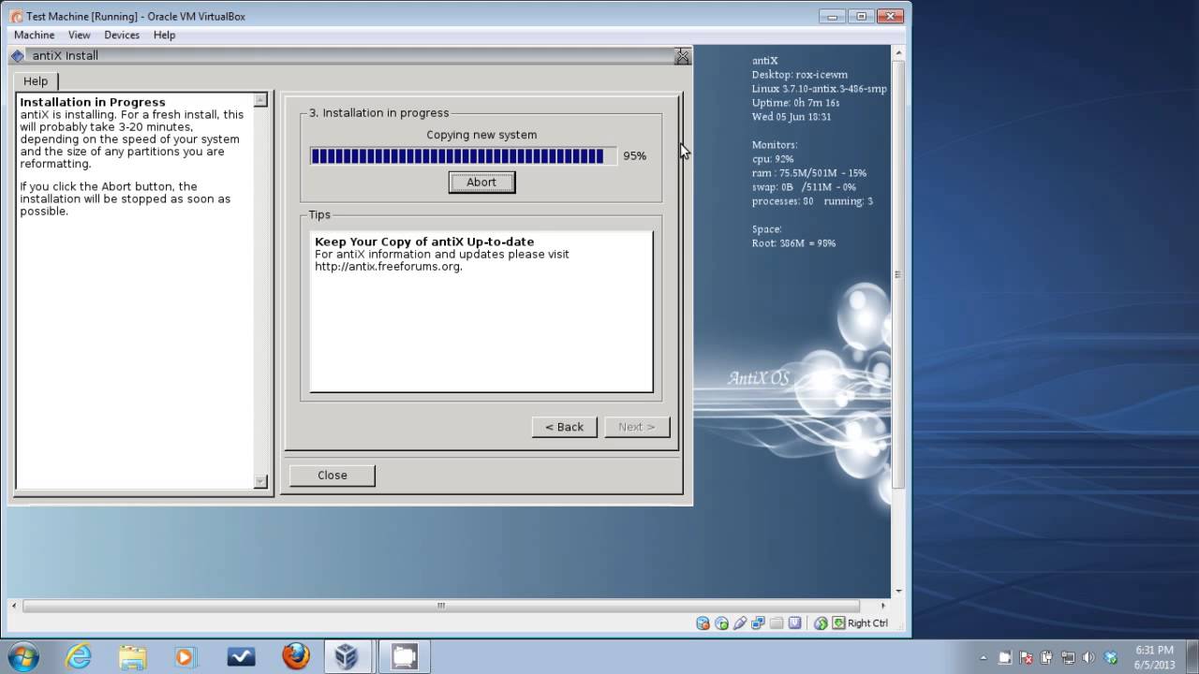Viewport: 1199px width, 674px height.
Task: Click the greyed-out Next > button
Action: (x=637, y=426)
